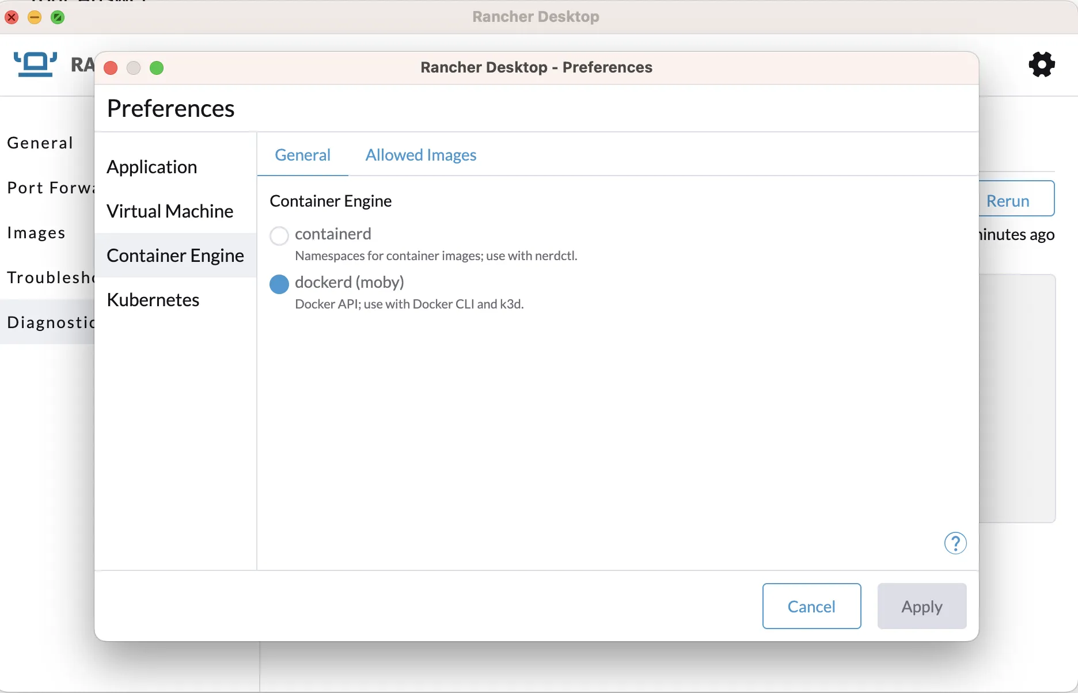Click the help question mark icon
1078x693 pixels.
[x=955, y=543]
